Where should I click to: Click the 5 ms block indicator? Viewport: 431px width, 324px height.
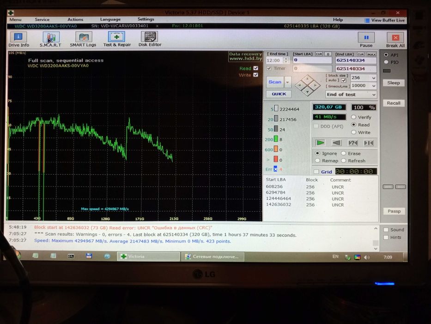point(276,109)
